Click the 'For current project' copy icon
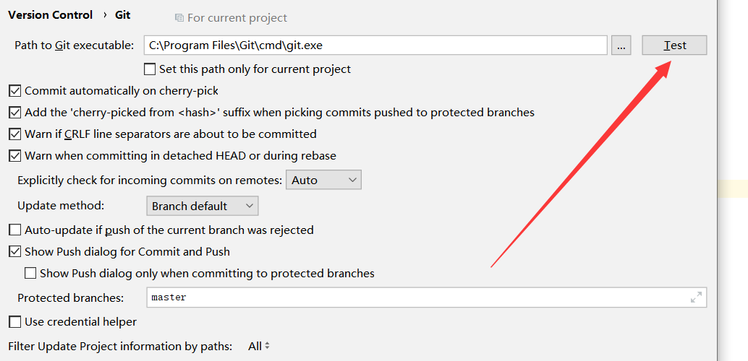 [x=179, y=17]
